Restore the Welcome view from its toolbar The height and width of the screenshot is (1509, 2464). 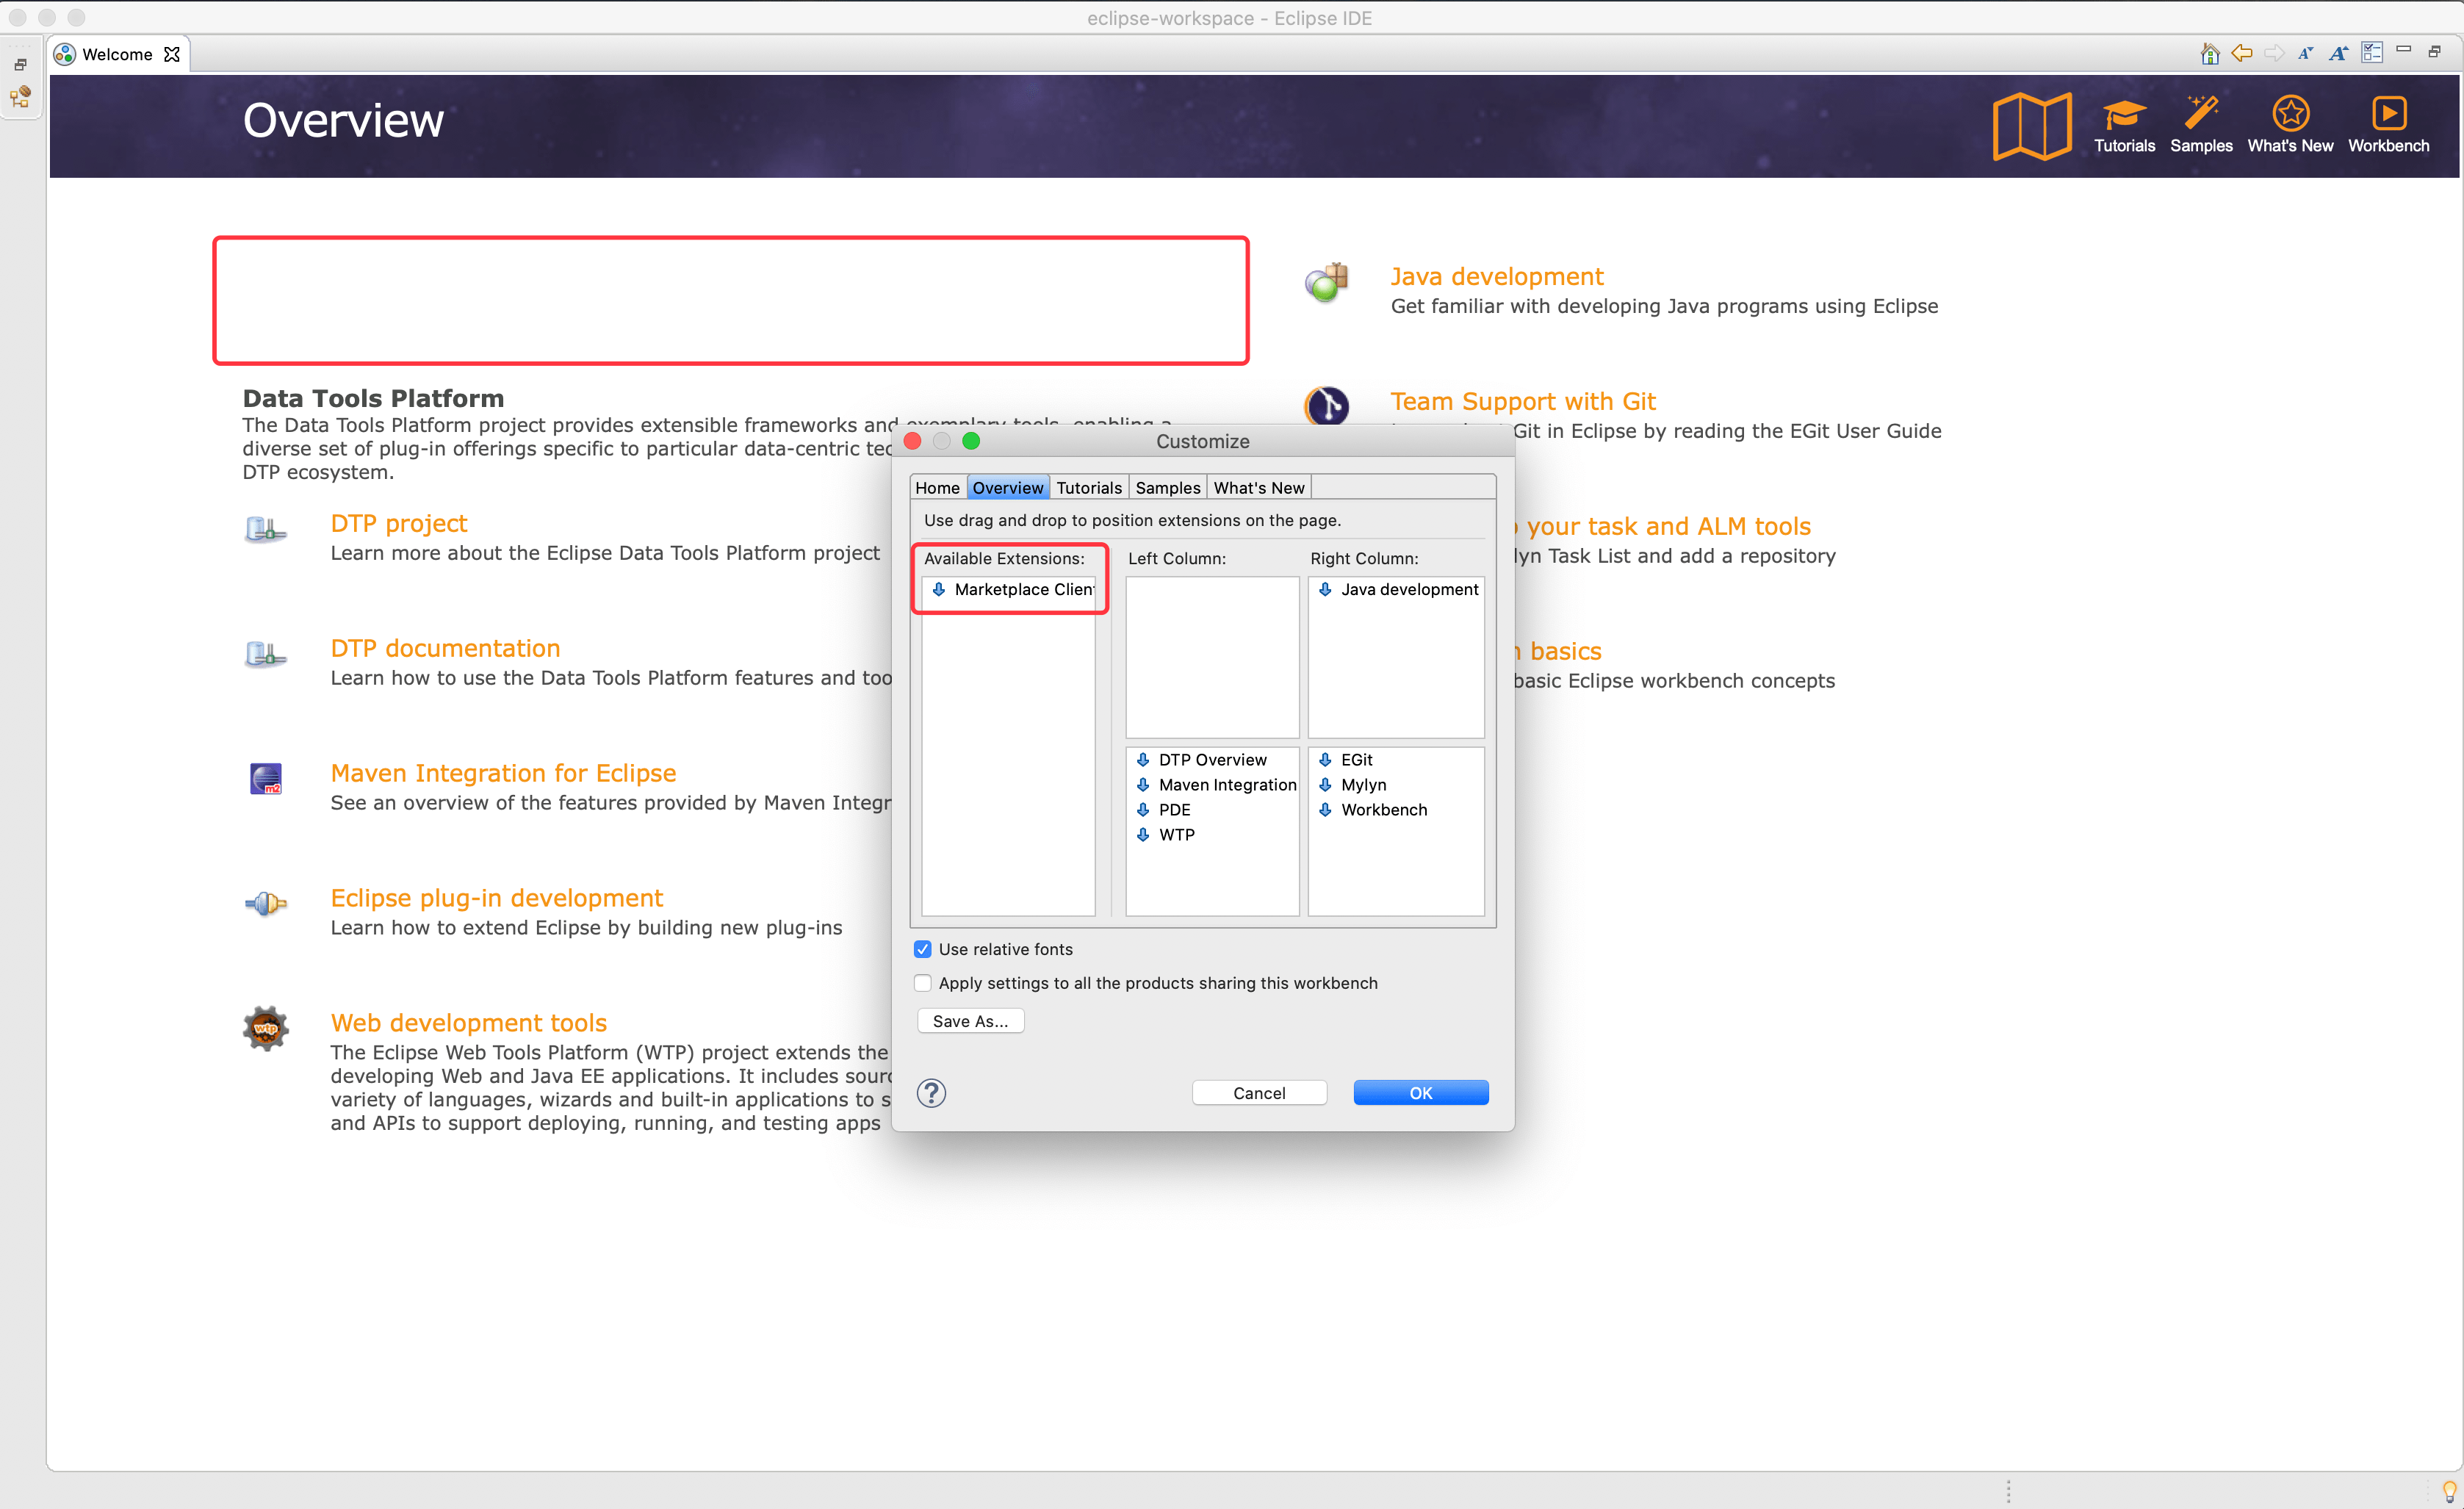click(2435, 52)
